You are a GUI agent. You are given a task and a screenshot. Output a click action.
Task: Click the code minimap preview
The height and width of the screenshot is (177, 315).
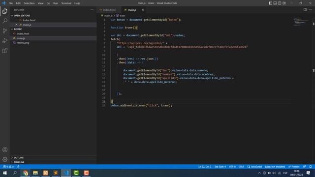point(301,22)
